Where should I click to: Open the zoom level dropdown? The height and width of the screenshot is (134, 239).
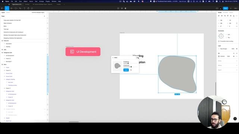[x=236, y=8]
